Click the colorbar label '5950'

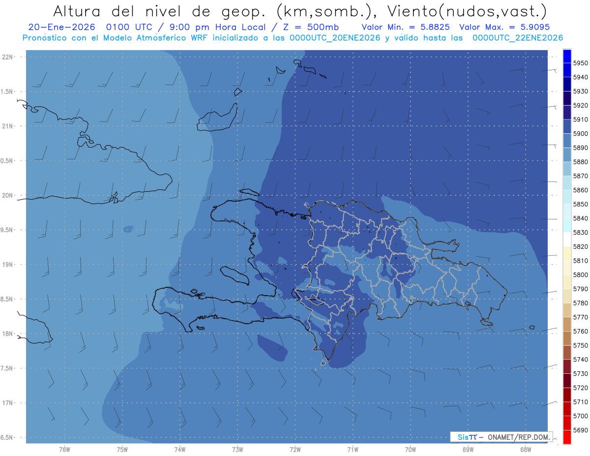click(x=580, y=63)
